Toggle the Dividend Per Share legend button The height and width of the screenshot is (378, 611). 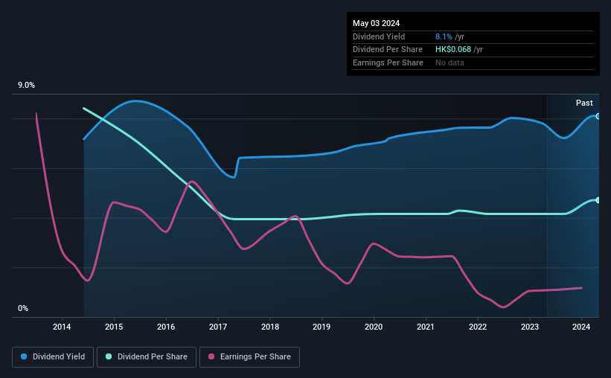click(147, 357)
